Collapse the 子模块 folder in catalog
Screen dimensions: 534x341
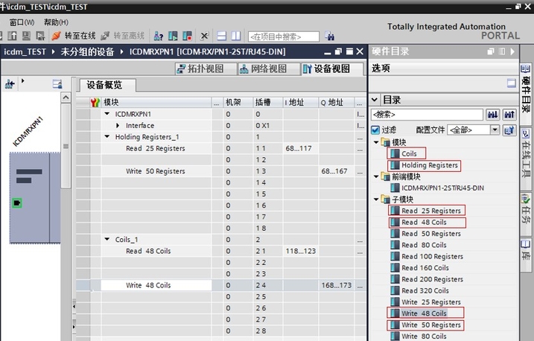coord(376,199)
